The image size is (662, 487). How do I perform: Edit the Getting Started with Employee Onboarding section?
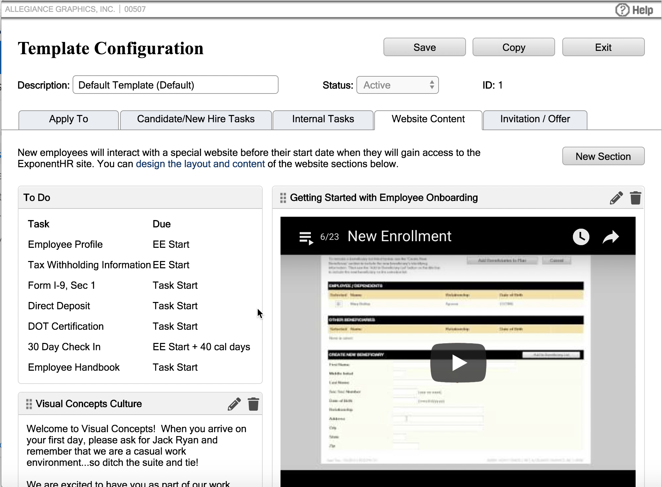(616, 198)
